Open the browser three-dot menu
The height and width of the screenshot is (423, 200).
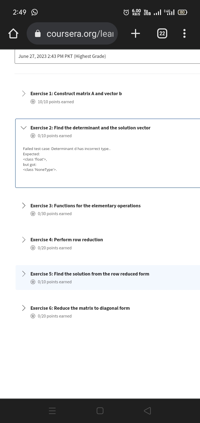pos(184,34)
